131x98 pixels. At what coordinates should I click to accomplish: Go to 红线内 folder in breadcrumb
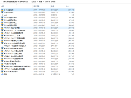click(34, 2)
